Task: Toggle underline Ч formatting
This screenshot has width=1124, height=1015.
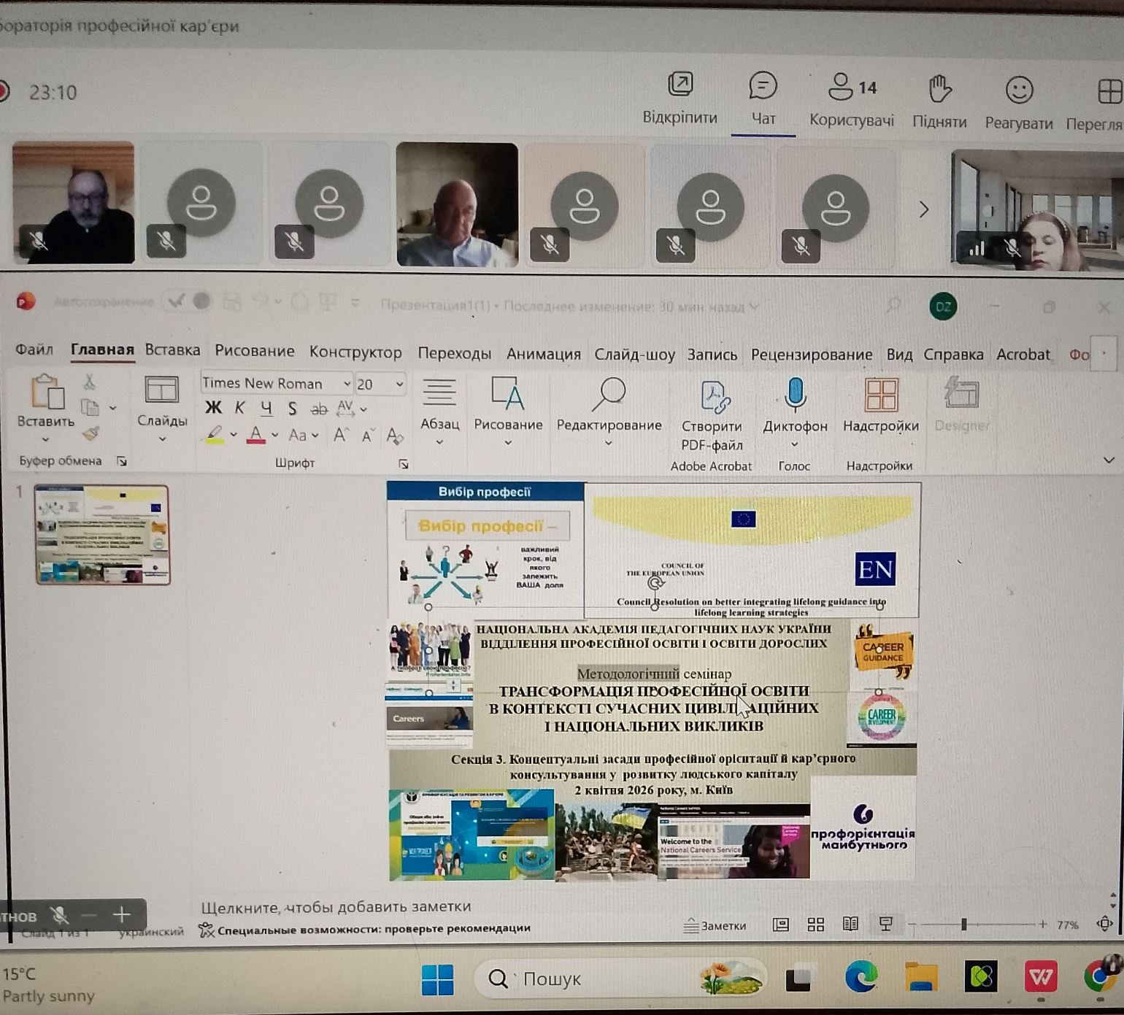Action: point(266,409)
